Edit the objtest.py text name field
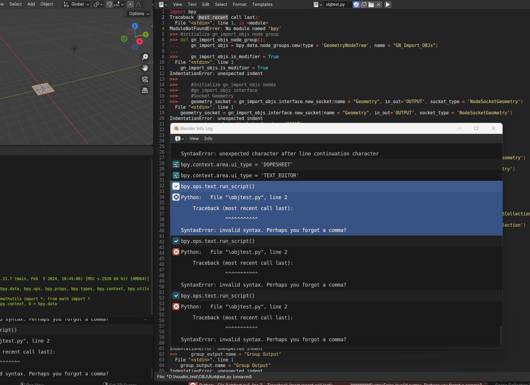 tap(337, 4)
